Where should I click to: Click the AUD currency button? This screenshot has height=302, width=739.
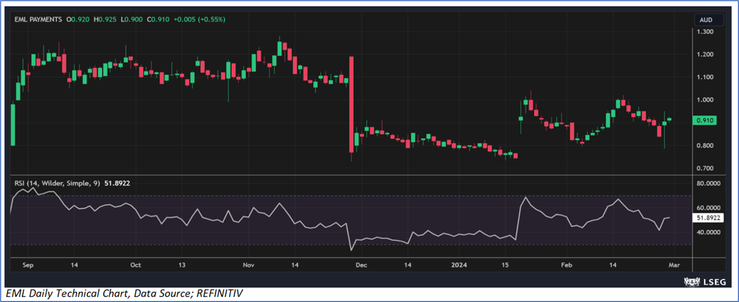(x=706, y=19)
